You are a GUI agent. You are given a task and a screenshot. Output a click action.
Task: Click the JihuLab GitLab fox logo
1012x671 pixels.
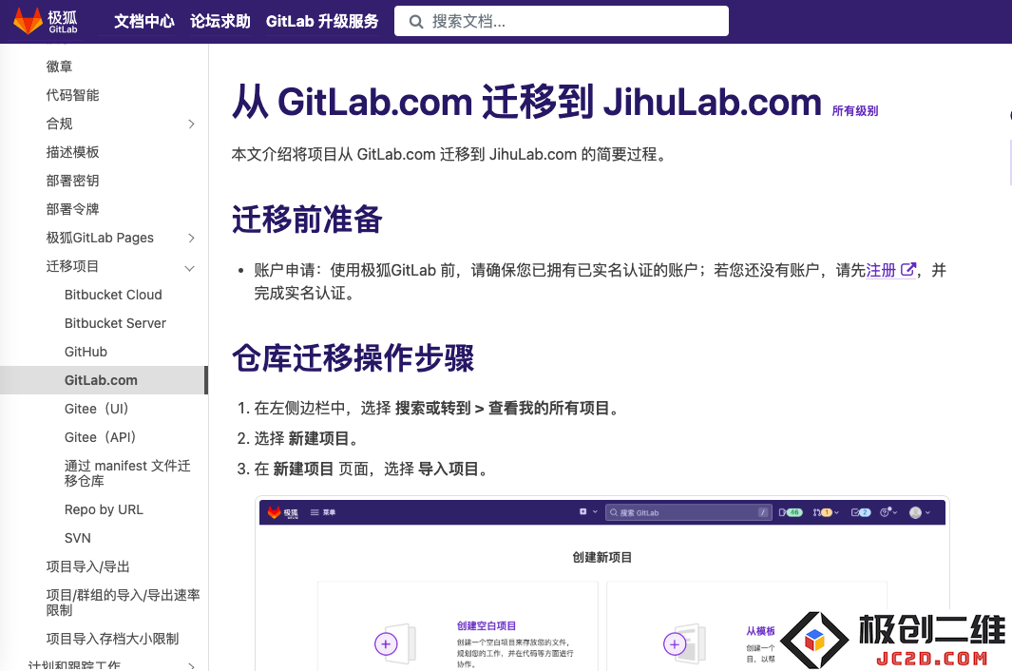(46, 21)
